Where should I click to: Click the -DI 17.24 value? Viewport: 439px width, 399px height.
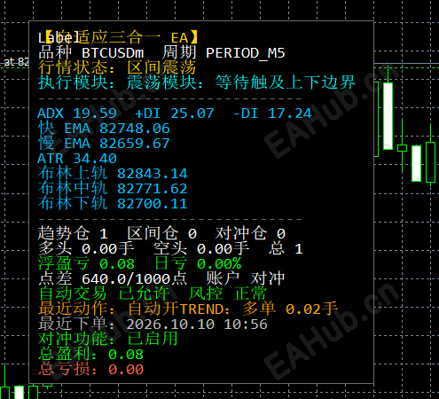272,113
